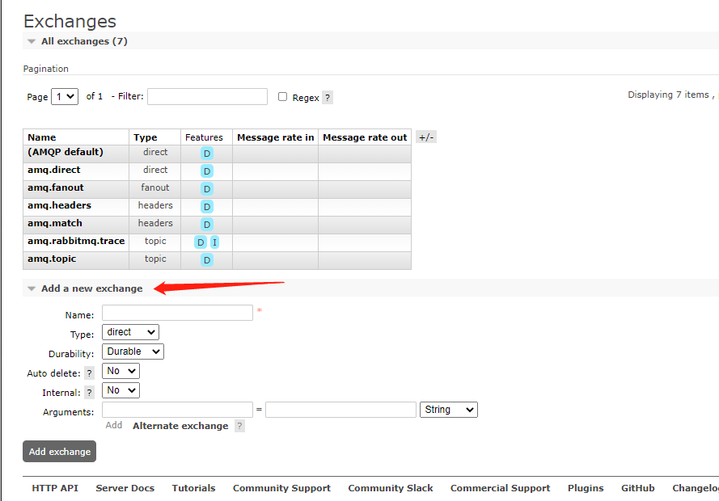
Task: Enable the Regex filter checkbox
Action: pyautogui.click(x=282, y=97)
